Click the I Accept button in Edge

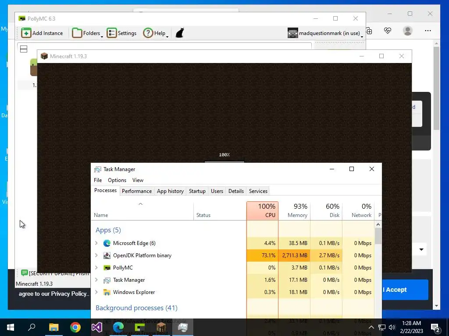point(405,290)
